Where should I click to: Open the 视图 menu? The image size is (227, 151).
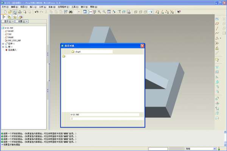pos(24,7)
